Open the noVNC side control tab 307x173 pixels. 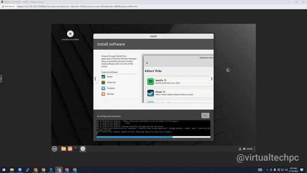[1, 79]
